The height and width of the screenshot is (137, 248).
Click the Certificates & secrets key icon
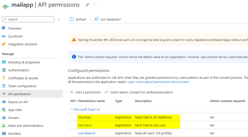[4, 78]
